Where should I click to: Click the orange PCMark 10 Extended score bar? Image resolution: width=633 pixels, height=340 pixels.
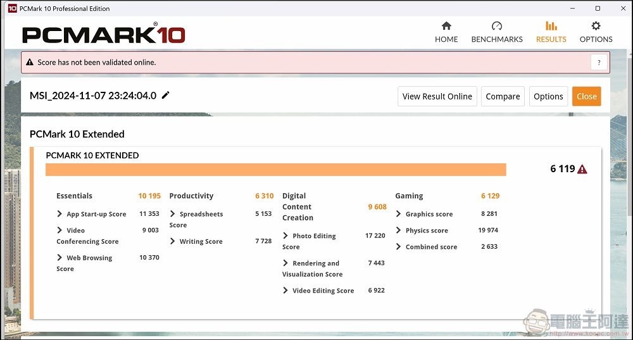coord(276,170)
